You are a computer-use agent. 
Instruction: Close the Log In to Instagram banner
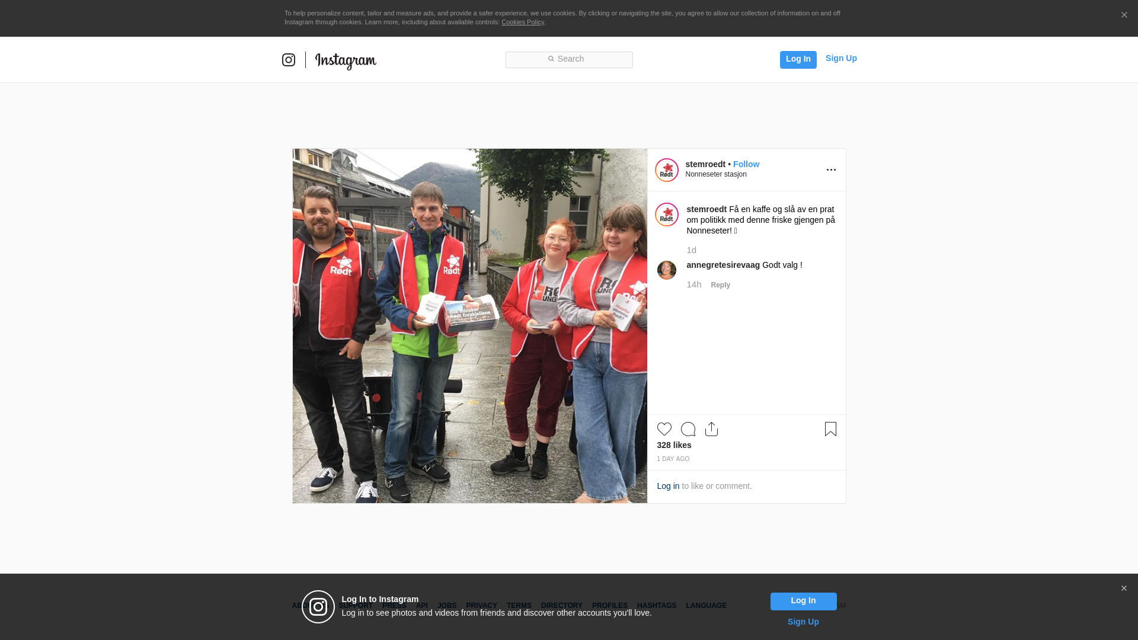coord(1124,588)
